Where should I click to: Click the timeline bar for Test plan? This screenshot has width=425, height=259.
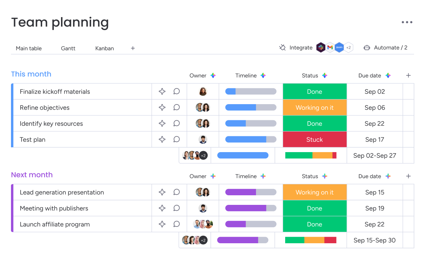point(251,139)
